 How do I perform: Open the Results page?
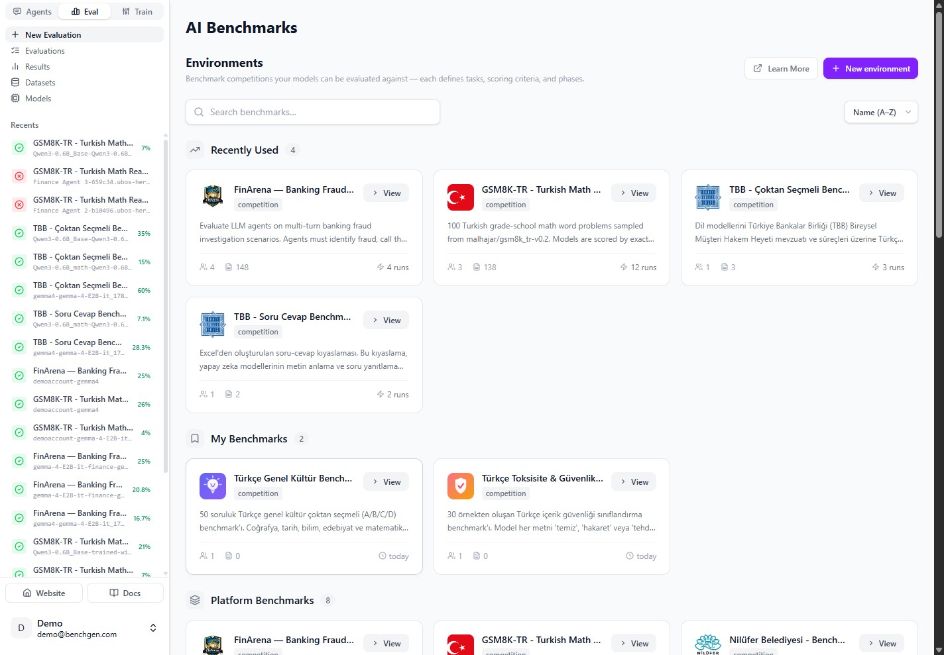(84, 67)
